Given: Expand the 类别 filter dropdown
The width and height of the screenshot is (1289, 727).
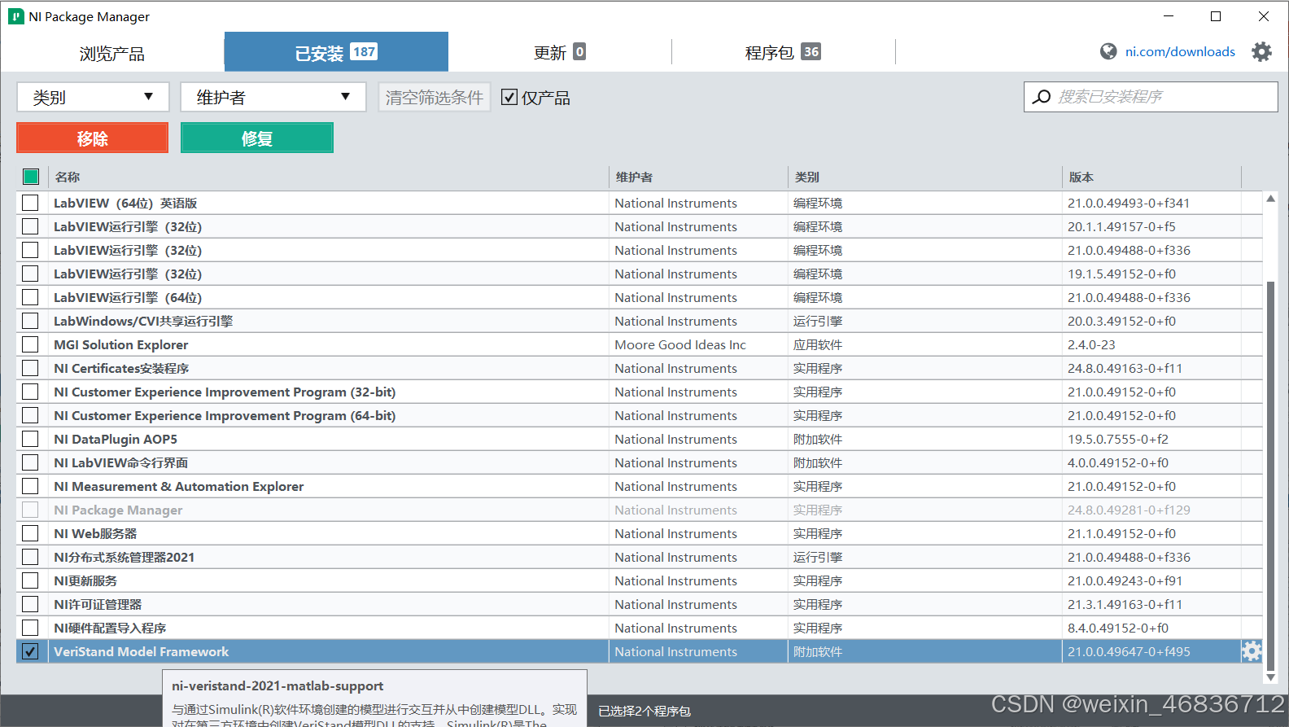Looking at the screenshot, I should (x=93, y=97).
